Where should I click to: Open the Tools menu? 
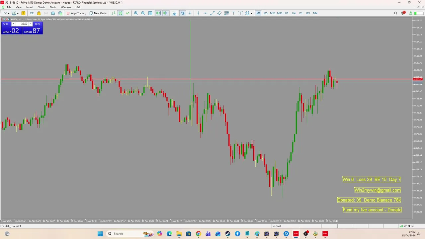pyautogui.click(x=53, y=7)
